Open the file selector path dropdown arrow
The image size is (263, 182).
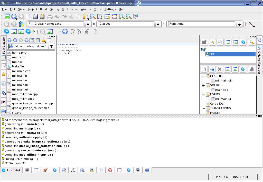click(x=51, y=47)
